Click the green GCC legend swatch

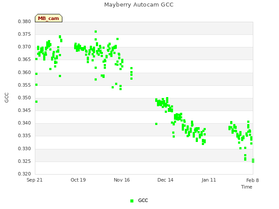tap(132, 201)
